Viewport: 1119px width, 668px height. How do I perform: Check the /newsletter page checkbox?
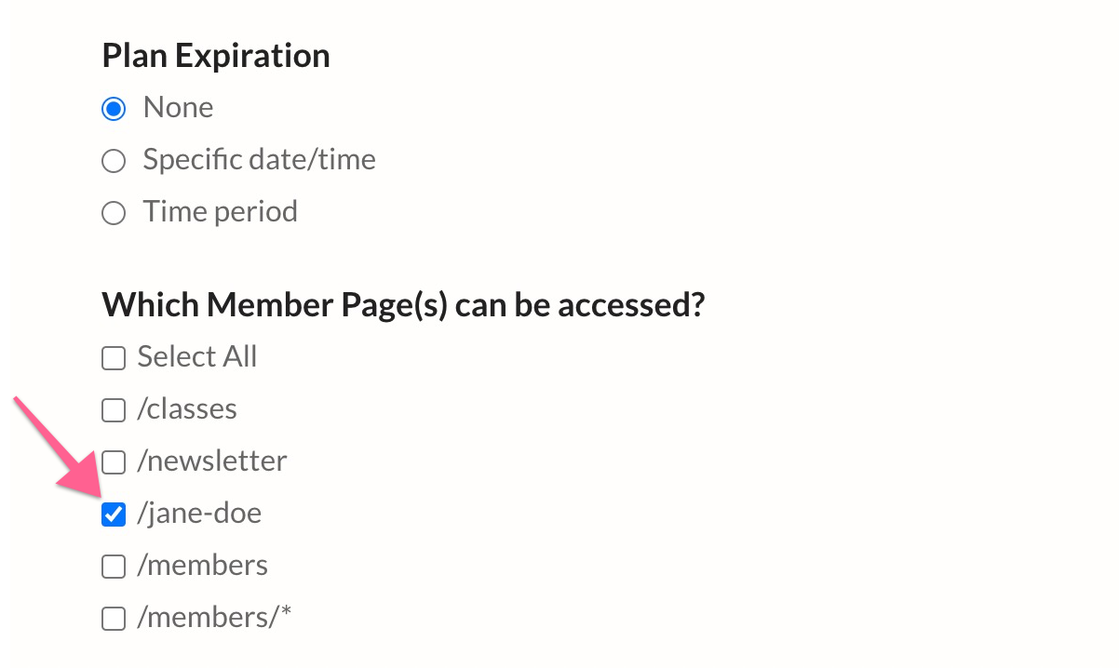click(x=113, y=461)
